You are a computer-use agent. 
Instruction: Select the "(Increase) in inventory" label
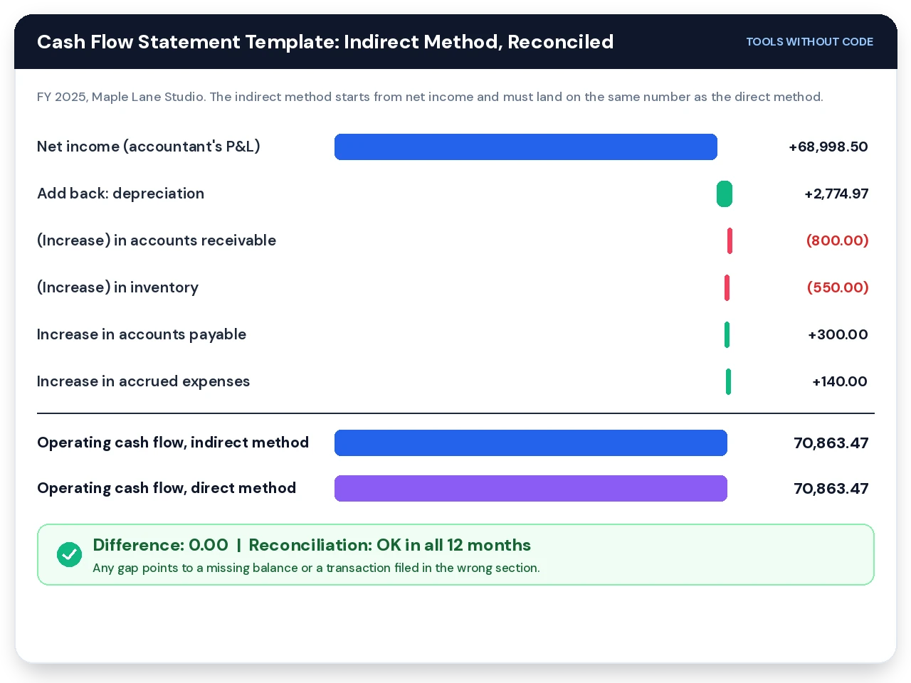(x=117, y=287)
